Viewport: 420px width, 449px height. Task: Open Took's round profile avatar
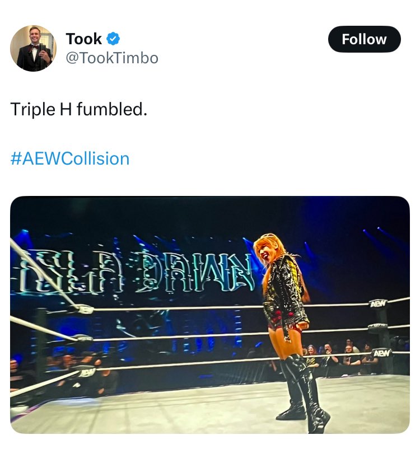tap(33, 48)
